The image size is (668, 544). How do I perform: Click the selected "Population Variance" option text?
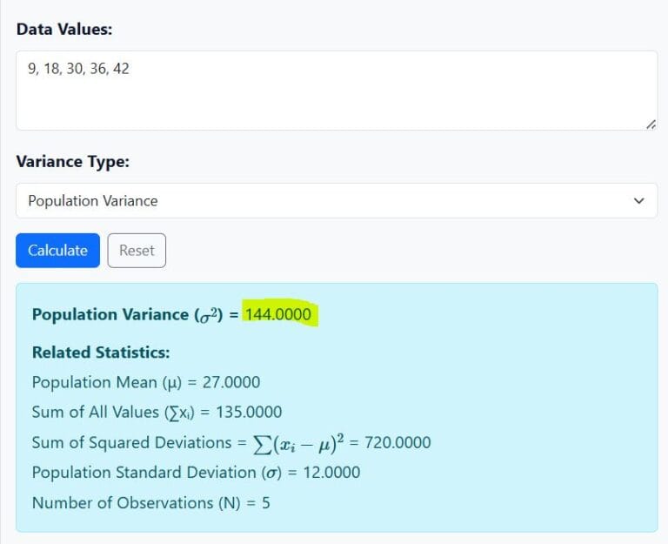(x=93, y=201)
